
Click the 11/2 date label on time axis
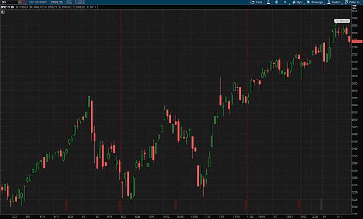207,217
